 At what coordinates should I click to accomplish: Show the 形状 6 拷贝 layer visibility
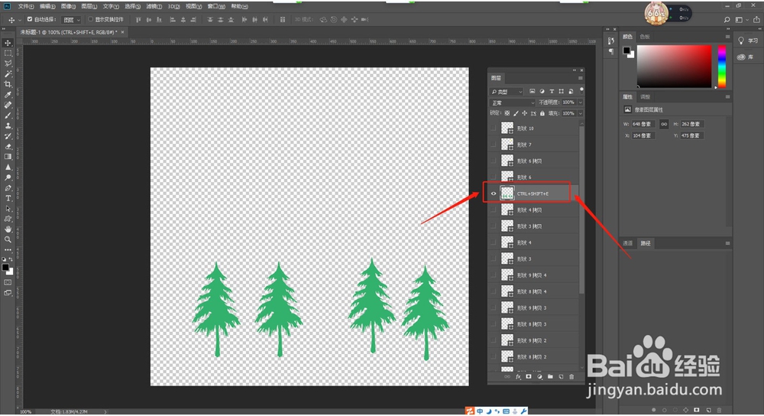coord(494,161)
